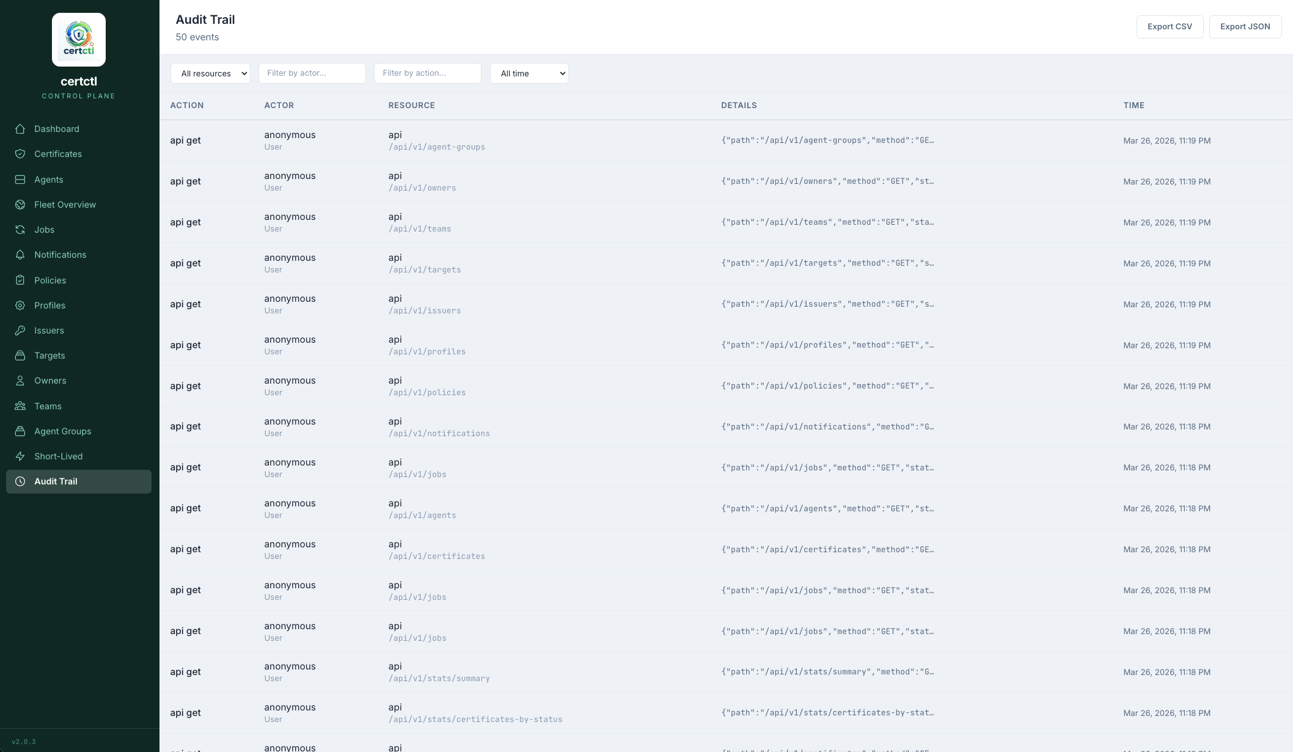Navigate to Notifications
1293x752 pixels.
click(79, 255)
